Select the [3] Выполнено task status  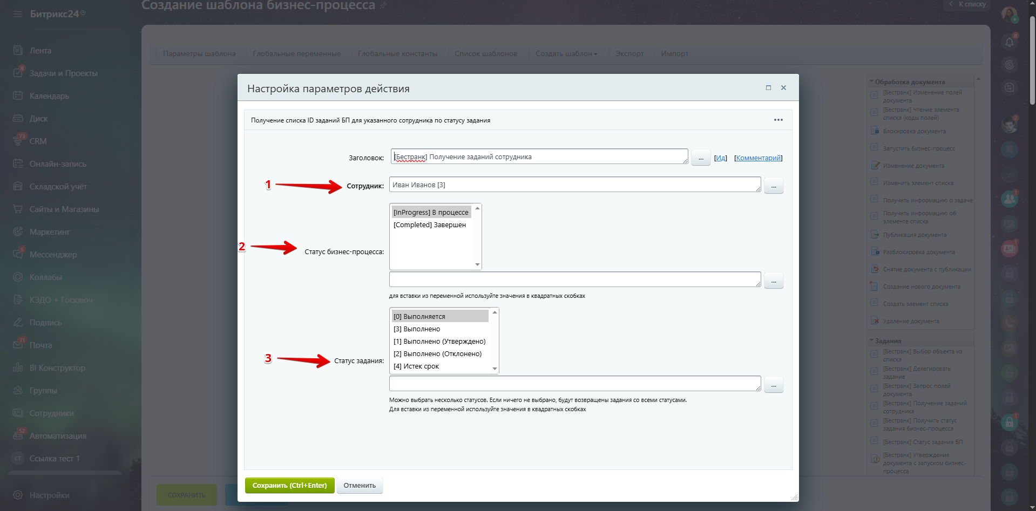(417, 329)
